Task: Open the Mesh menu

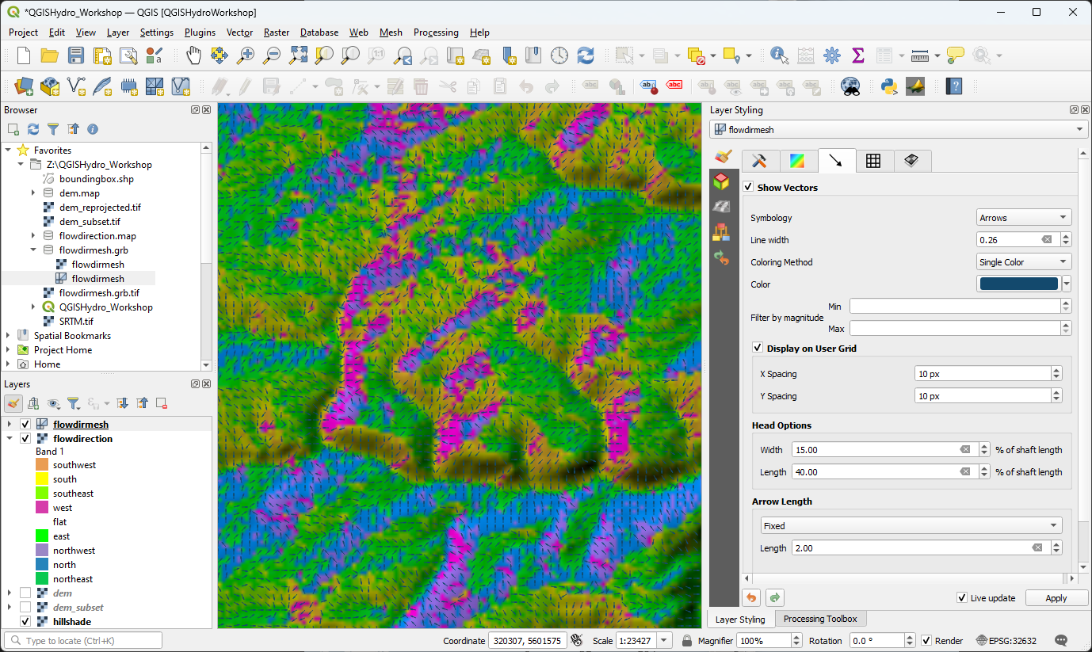Action: [x=391, y=32]
